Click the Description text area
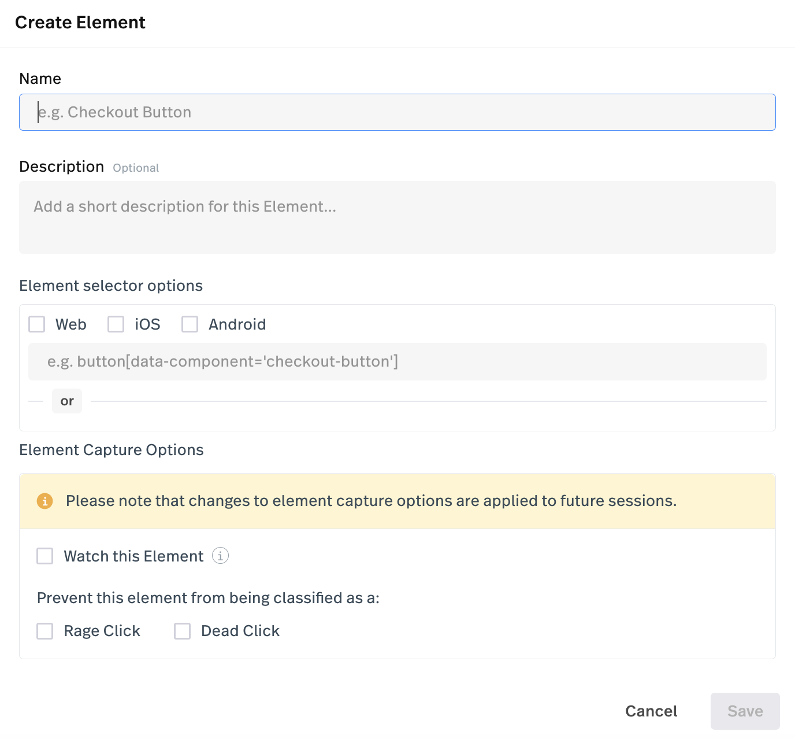Image resolution: width=795 pixels, height=739 pixels. tap(397, 217)
